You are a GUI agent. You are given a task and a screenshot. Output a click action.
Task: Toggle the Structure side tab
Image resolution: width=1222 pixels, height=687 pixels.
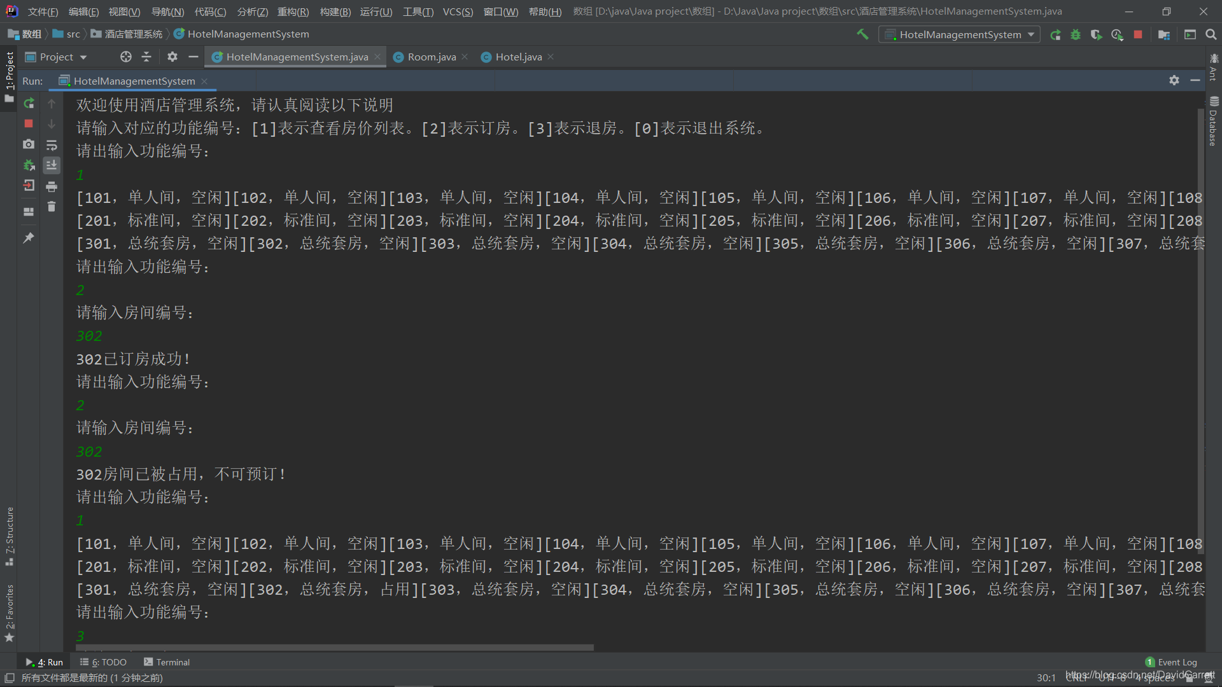click(9, 536)
